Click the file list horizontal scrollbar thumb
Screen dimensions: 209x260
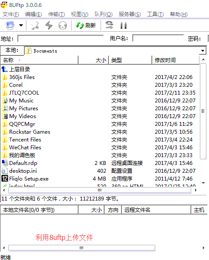[x=100, y=190]
